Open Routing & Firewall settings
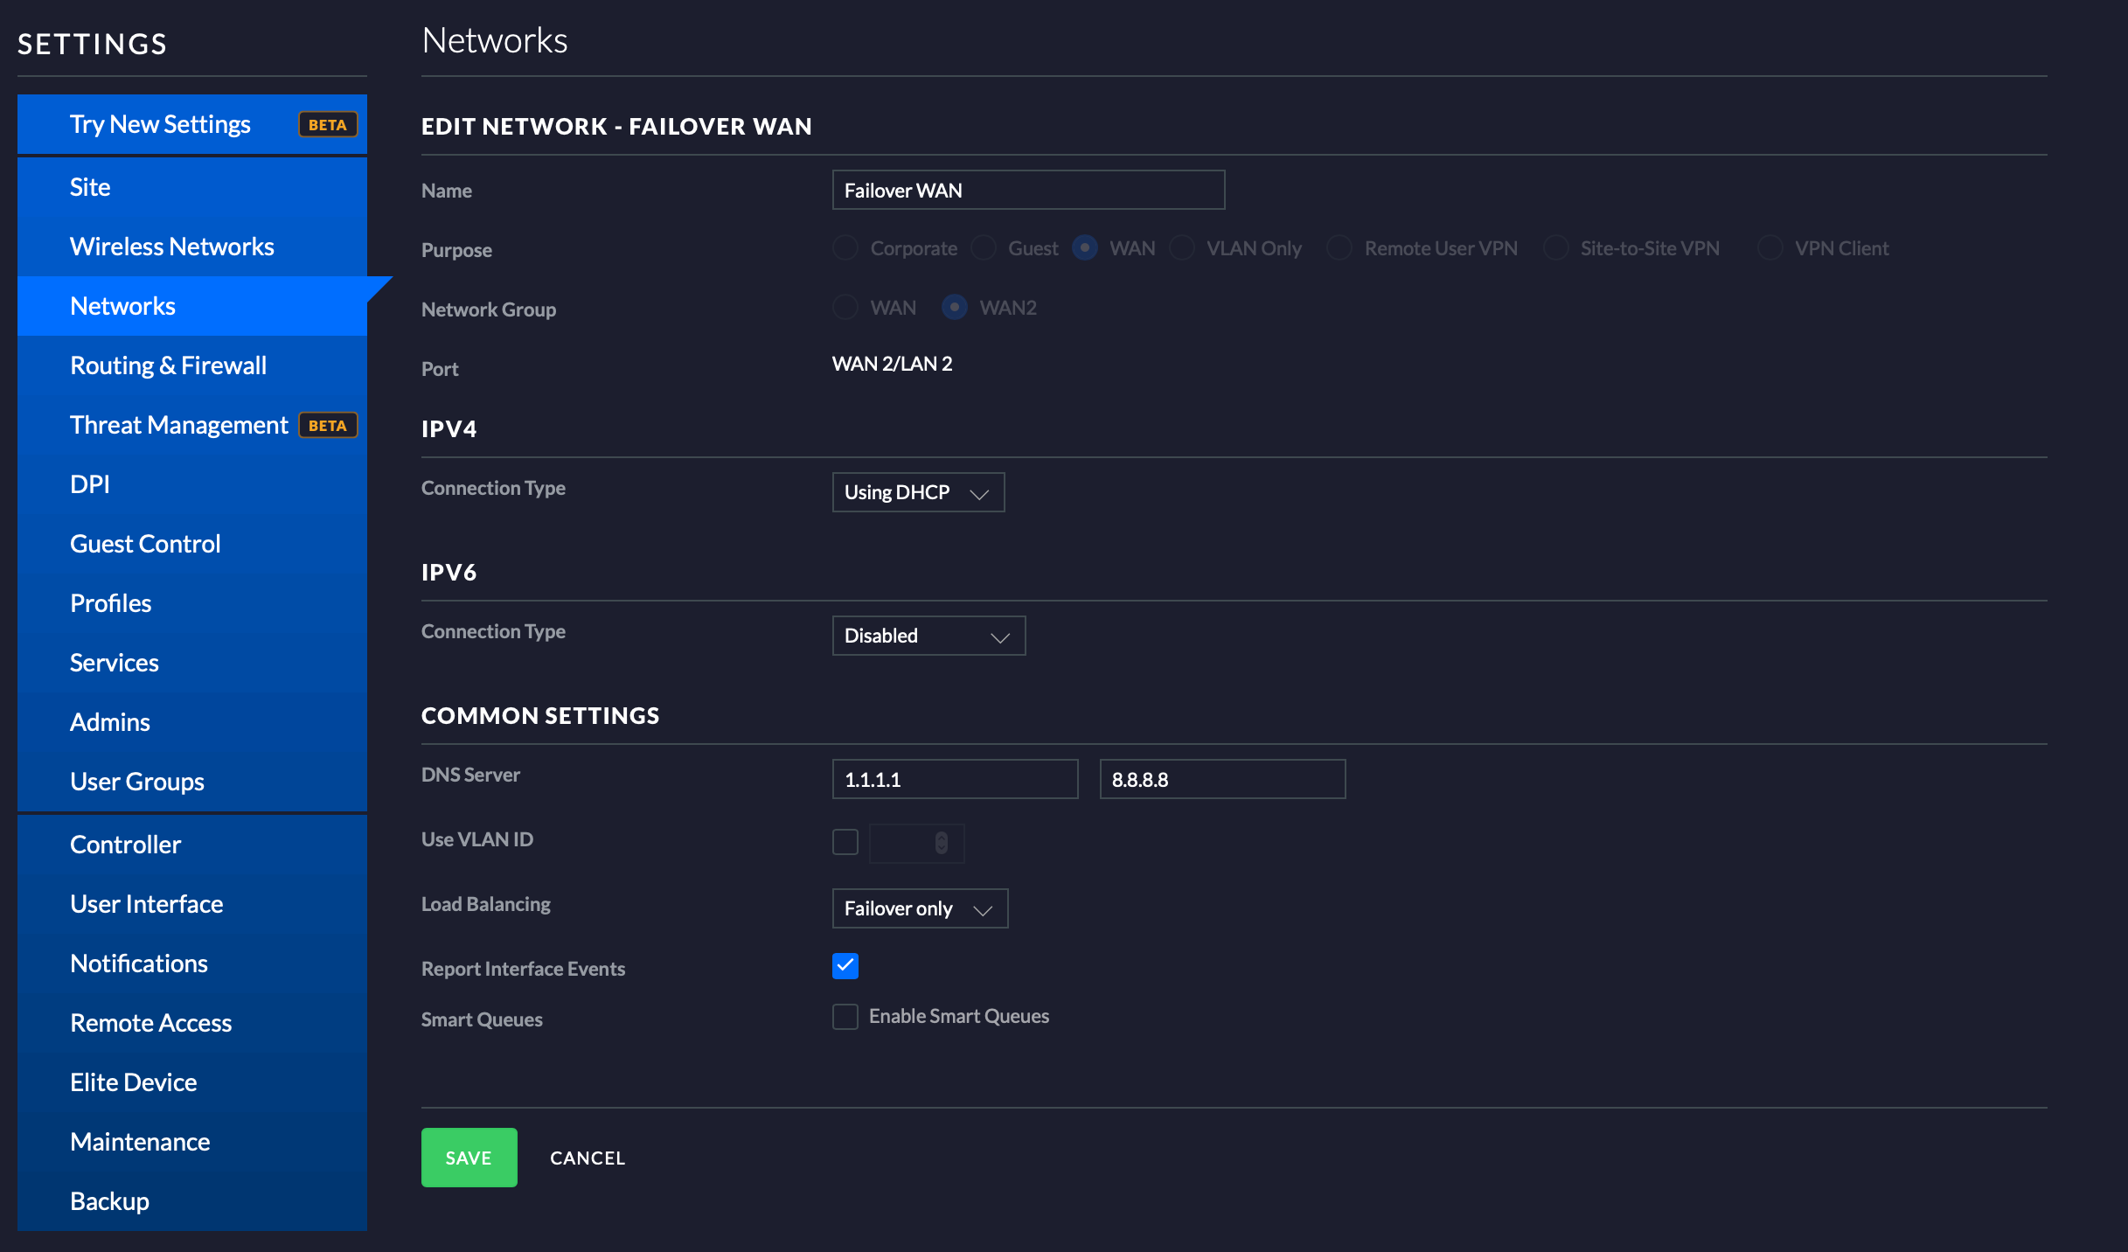Viewport: 2128px width, 1252px height. pos(168,365)
